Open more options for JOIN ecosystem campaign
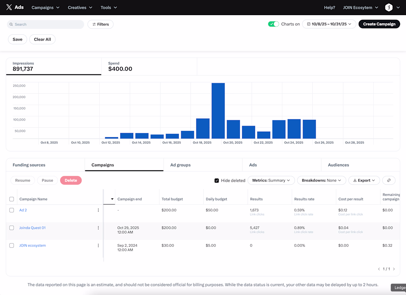This screenshot has height=295, width=406. coord(98,245)
